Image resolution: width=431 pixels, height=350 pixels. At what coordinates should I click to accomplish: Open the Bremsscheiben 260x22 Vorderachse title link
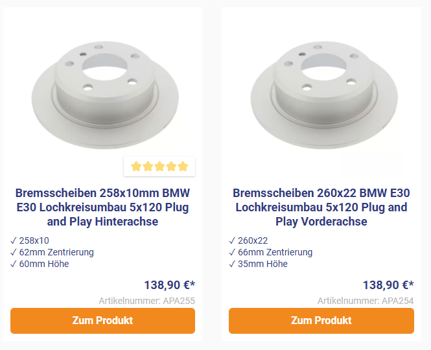321,207
